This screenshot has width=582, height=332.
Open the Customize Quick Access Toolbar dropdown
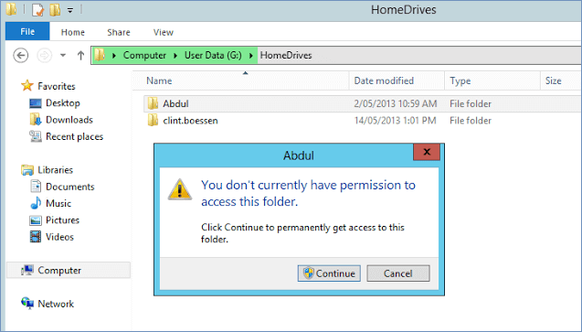pyautogui.click(x=70, y=10)
